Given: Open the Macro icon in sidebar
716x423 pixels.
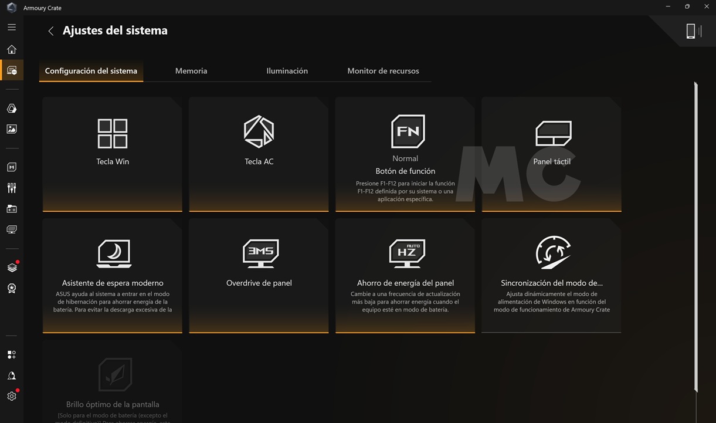Looking at the screenshot, I should (x=12, y=167).
